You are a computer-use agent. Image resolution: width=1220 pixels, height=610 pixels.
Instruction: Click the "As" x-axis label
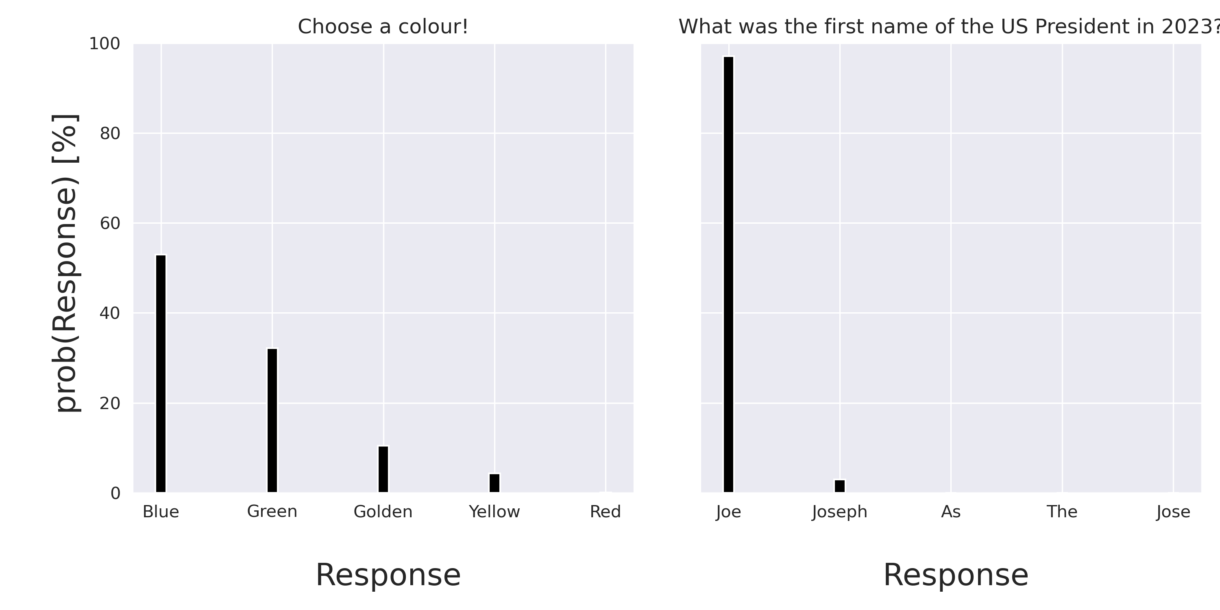[951, 512]
